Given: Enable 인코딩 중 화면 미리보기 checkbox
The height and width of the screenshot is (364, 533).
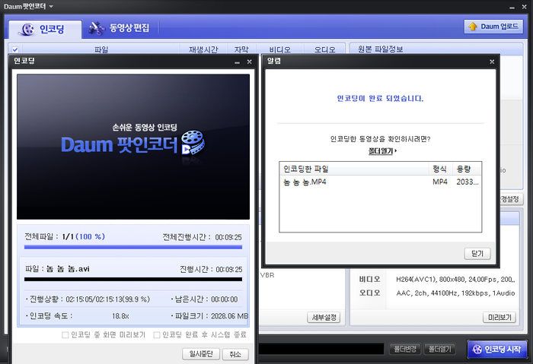Looking at the screenshot, I should pos(65,335).
